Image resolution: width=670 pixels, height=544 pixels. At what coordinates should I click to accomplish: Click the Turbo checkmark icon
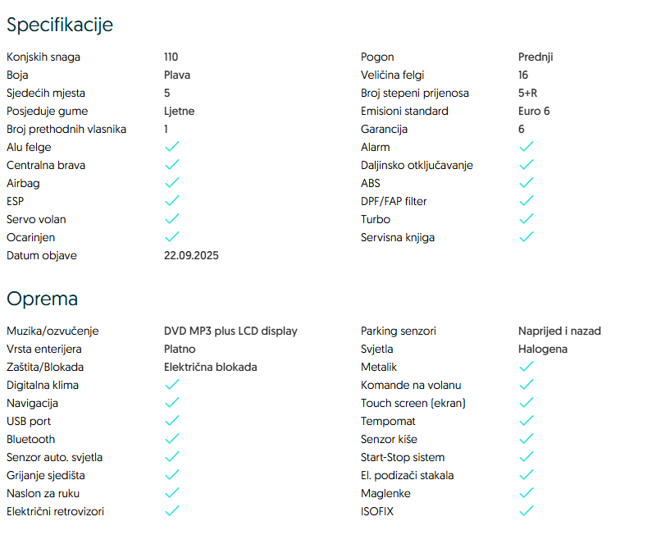(526, 219)
